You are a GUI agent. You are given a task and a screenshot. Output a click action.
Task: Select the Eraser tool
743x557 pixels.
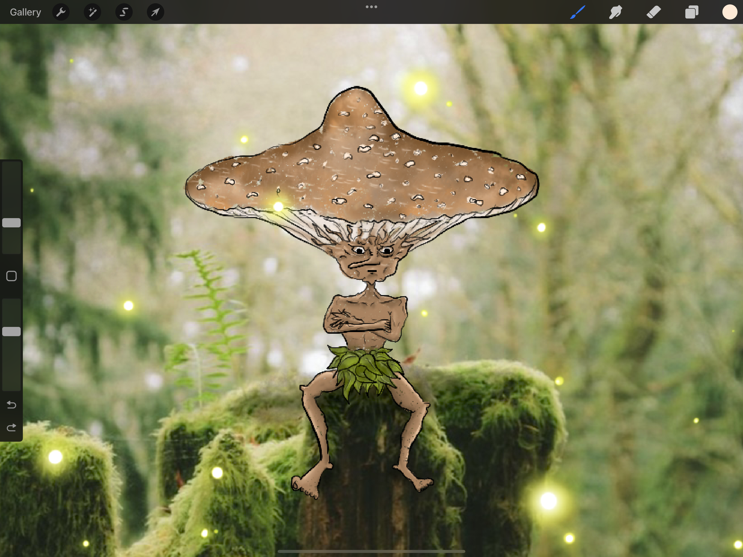pyautogui.click(x=654, y=12)
